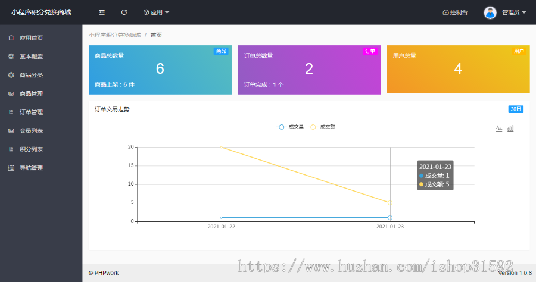The height and width of the screenshot is (282, 536).
Task: Click the blue 成交量 point on 2021-01-22
Action: tap(222, 218)
